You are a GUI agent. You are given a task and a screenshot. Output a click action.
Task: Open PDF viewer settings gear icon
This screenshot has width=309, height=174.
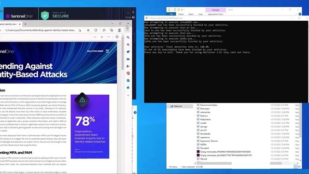[117, 37]
